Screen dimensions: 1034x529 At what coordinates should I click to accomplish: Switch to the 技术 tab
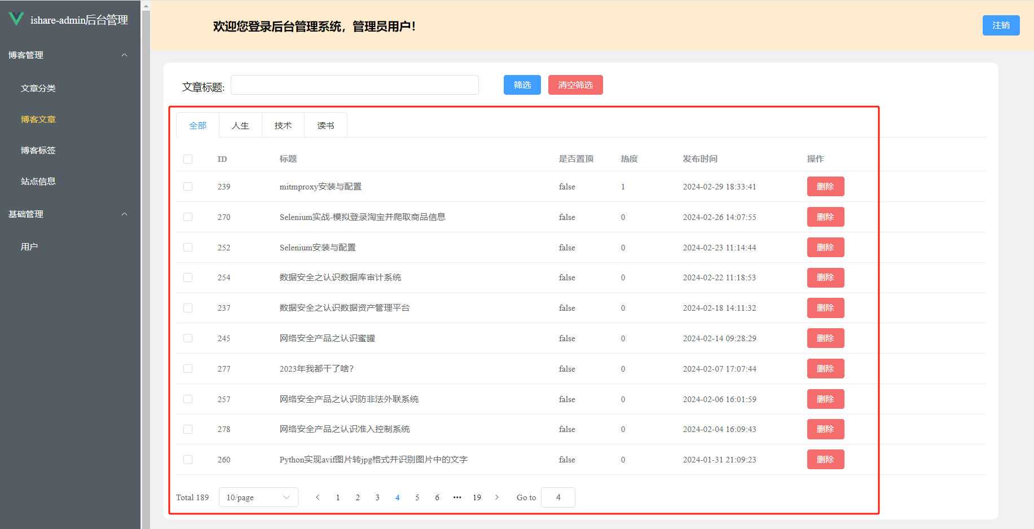(x=283, y=125)
